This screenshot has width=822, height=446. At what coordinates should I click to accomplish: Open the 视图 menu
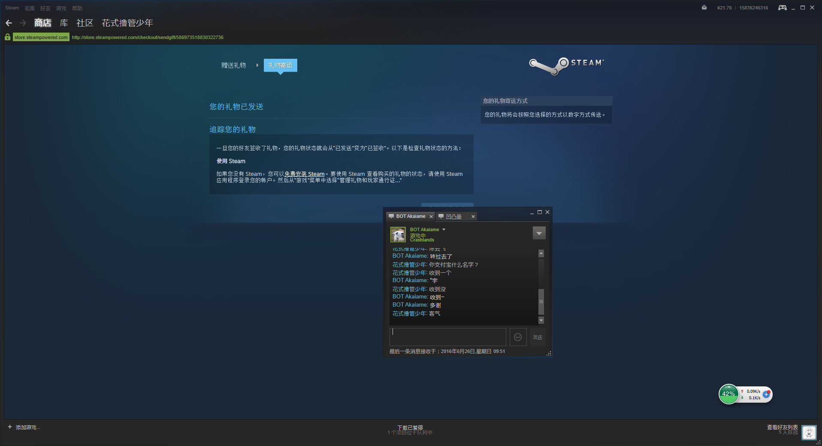click(x=30, y=8)
